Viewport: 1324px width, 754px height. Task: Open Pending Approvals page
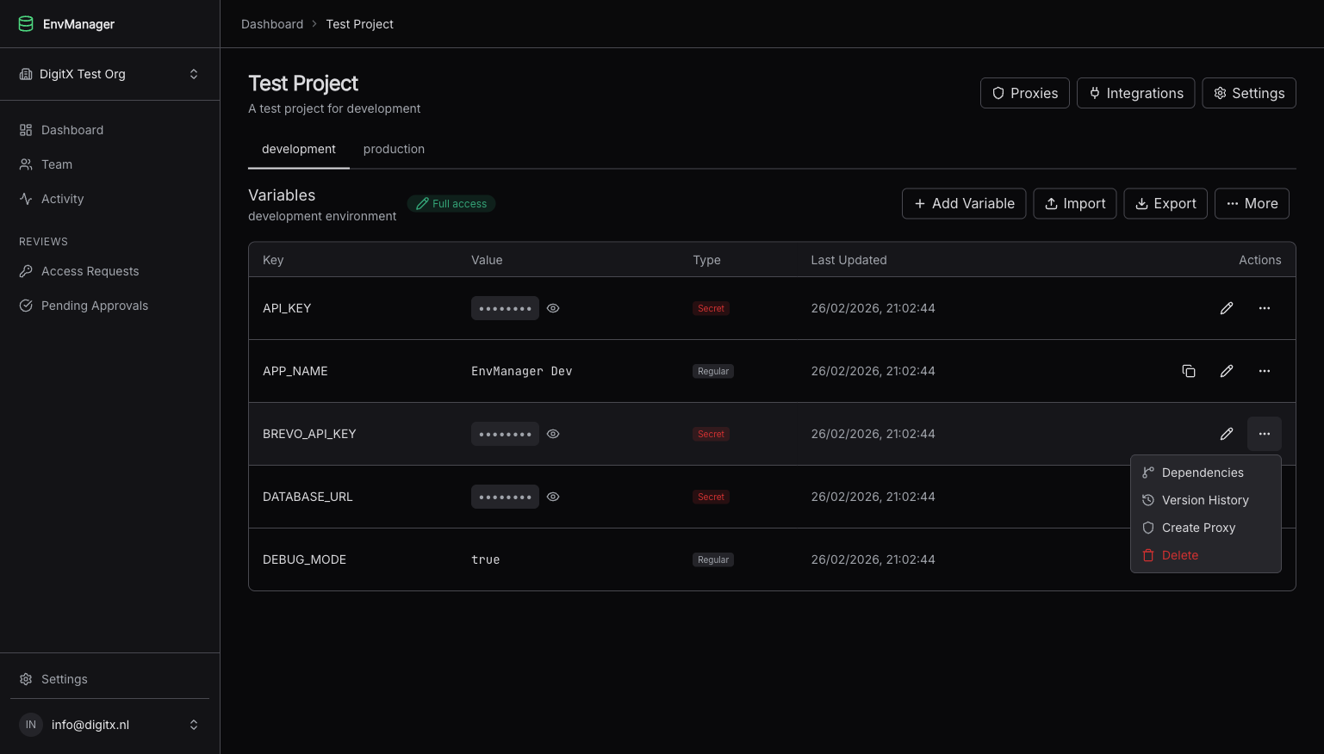(x=109, y=306)
